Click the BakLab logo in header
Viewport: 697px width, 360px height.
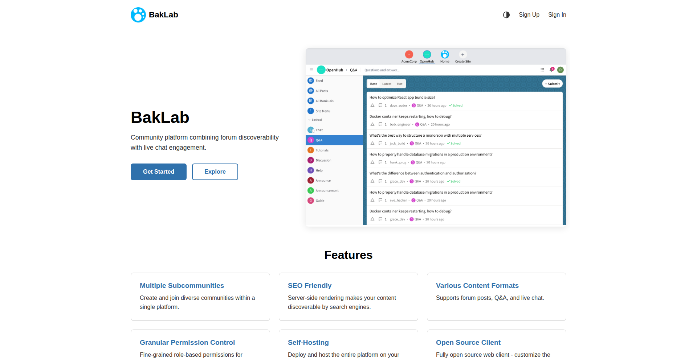tap(154, 15)
